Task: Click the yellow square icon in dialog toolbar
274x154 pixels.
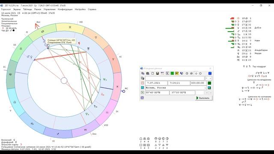Action: tap(177, 74)
